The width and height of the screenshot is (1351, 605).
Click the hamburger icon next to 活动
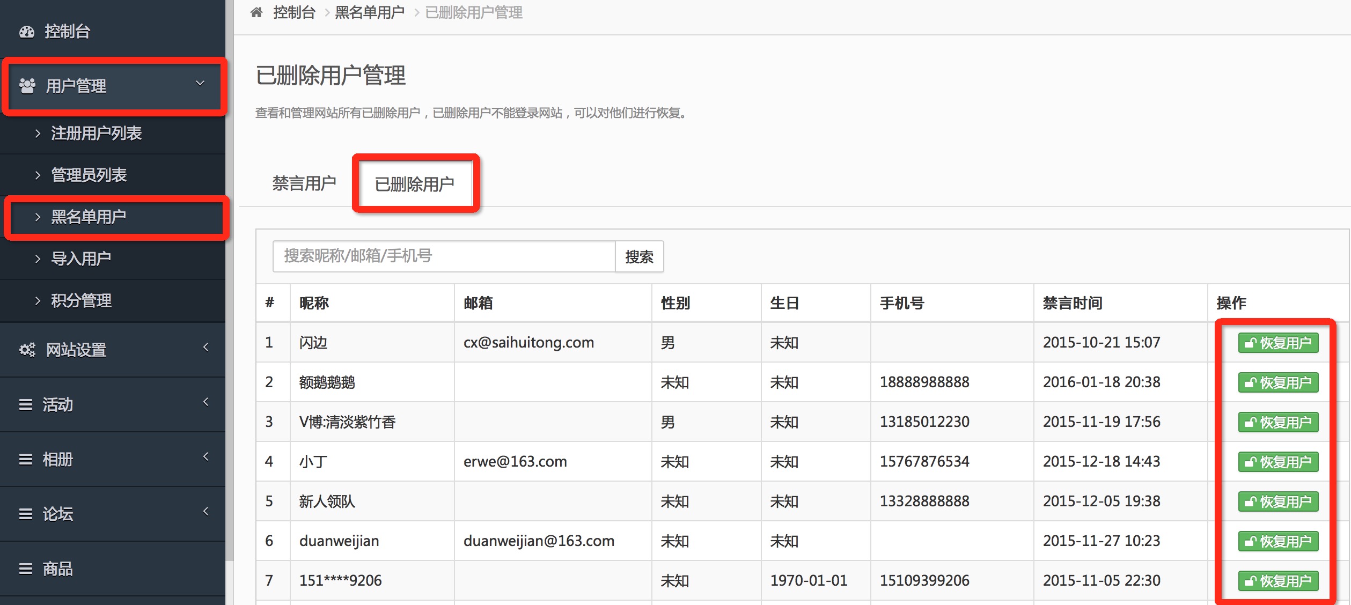(x=26, y=405)
